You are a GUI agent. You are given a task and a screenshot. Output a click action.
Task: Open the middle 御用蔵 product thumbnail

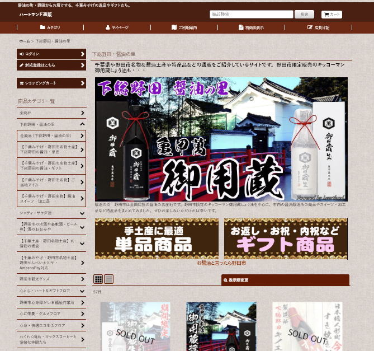pos(221,326)
